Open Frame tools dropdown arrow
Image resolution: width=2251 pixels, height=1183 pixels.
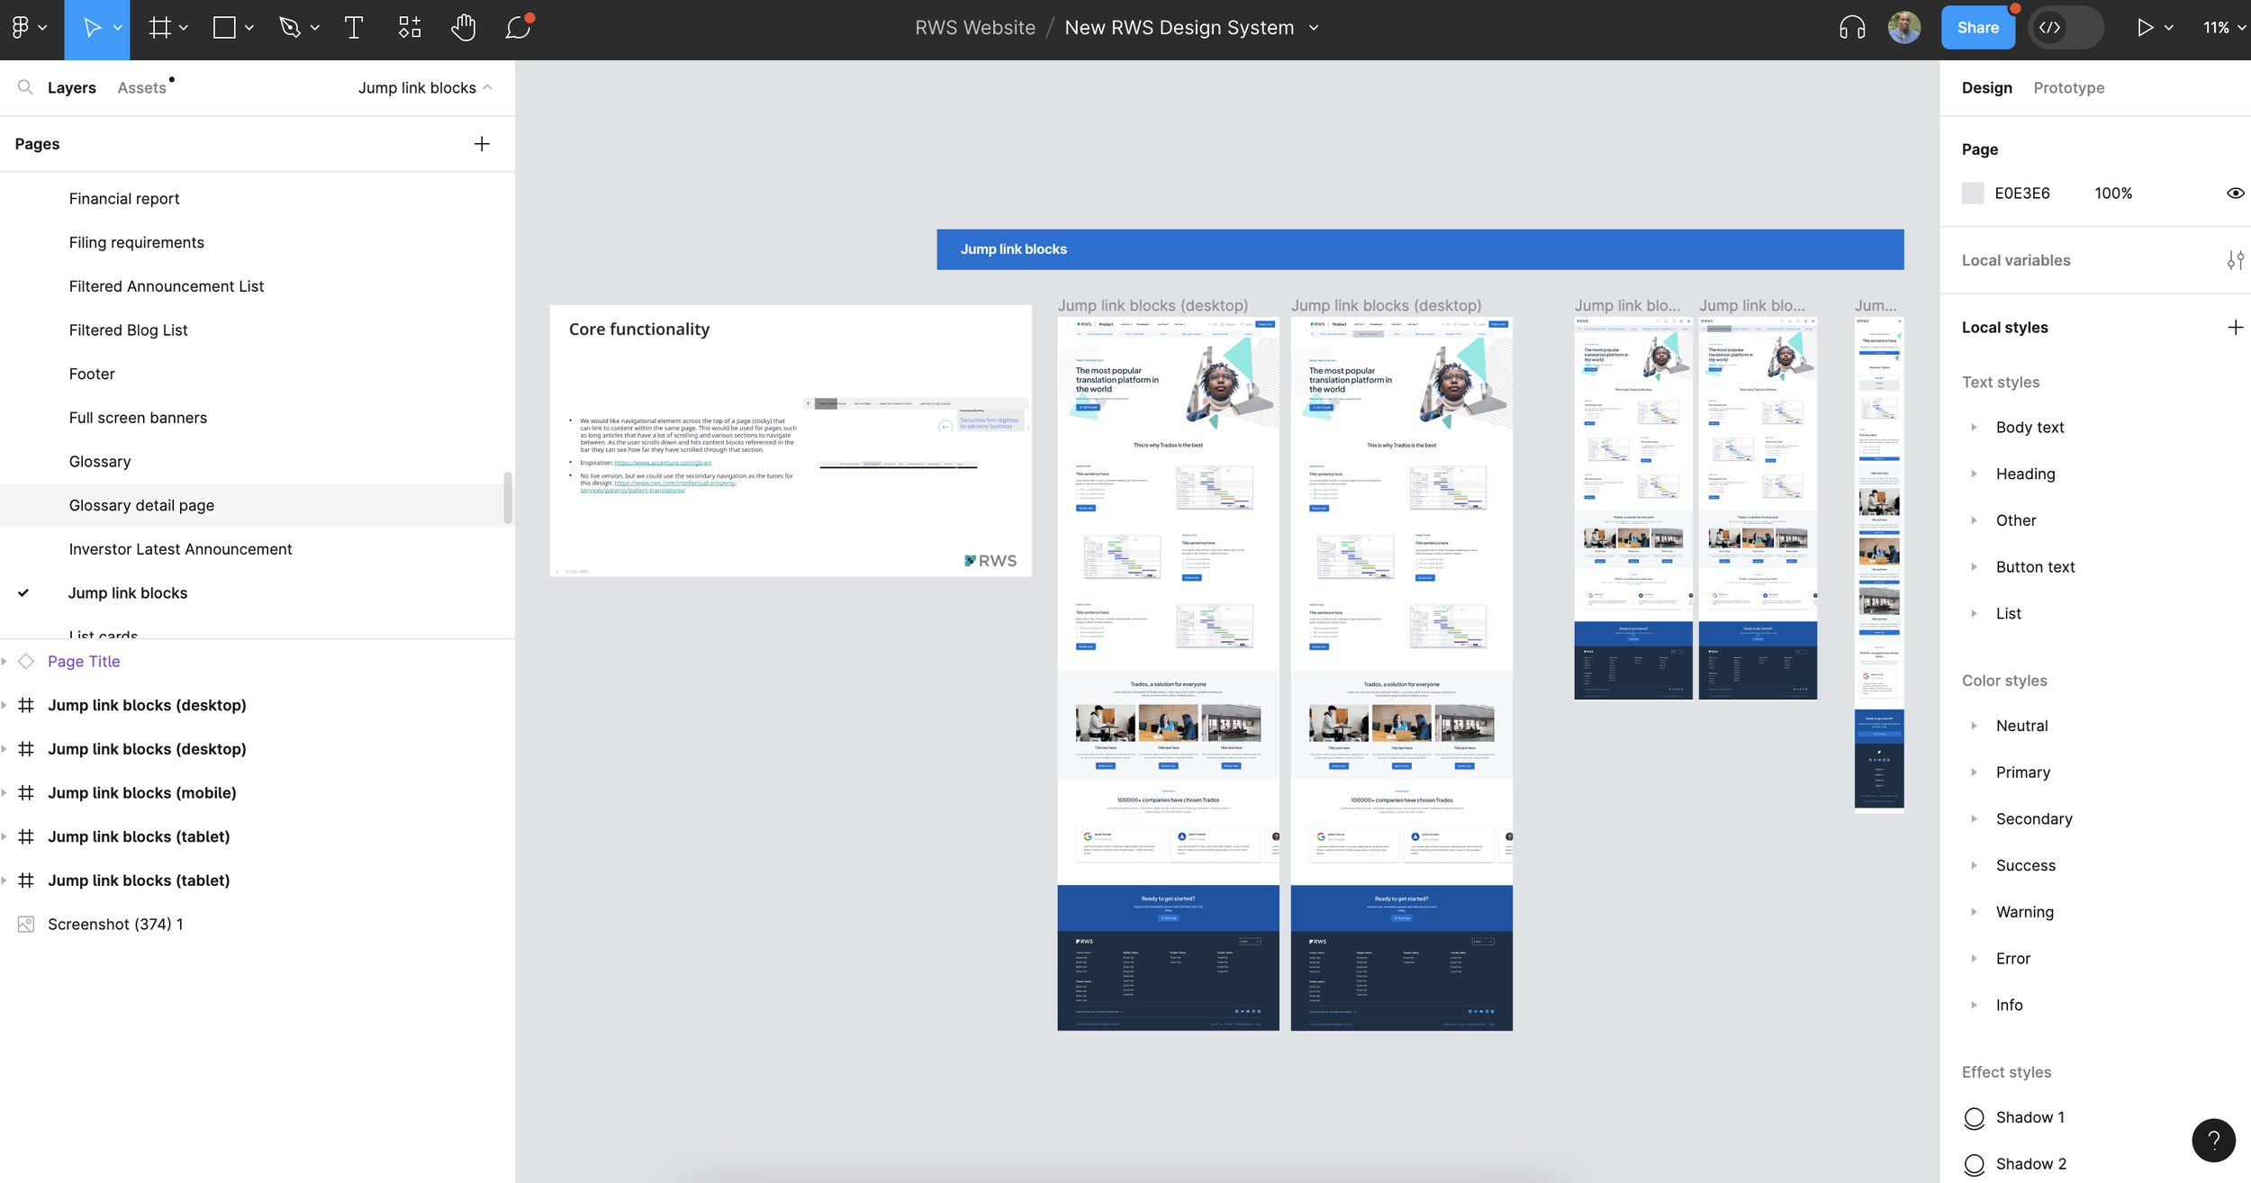coord(184,28)
